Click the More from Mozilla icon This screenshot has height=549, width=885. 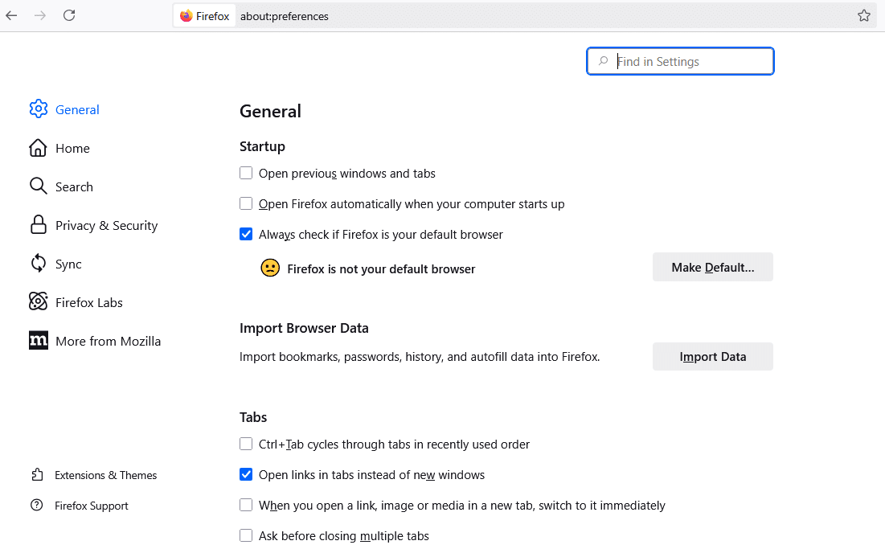click(x=38, y=340)
